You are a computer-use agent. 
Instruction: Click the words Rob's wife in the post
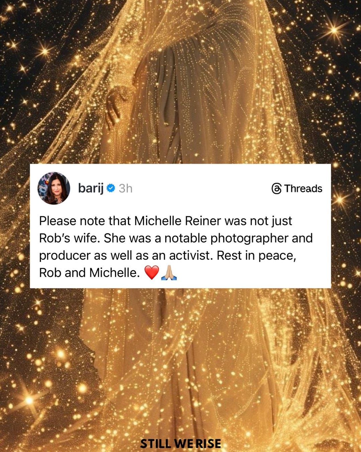[70, 238]
